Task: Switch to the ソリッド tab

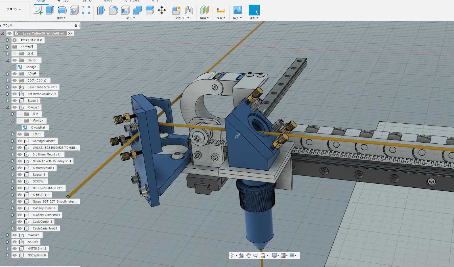Action: point(41,1)
